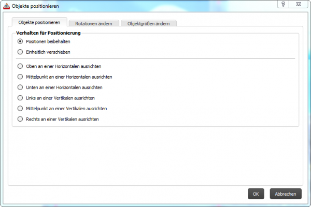Click the Positionen beibehalten label text

[x=48, y=41]
